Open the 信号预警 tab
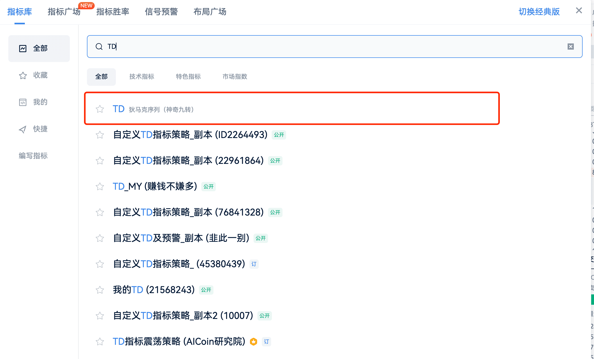The width and height of the screenshot is (594, 359). point(161,12)
